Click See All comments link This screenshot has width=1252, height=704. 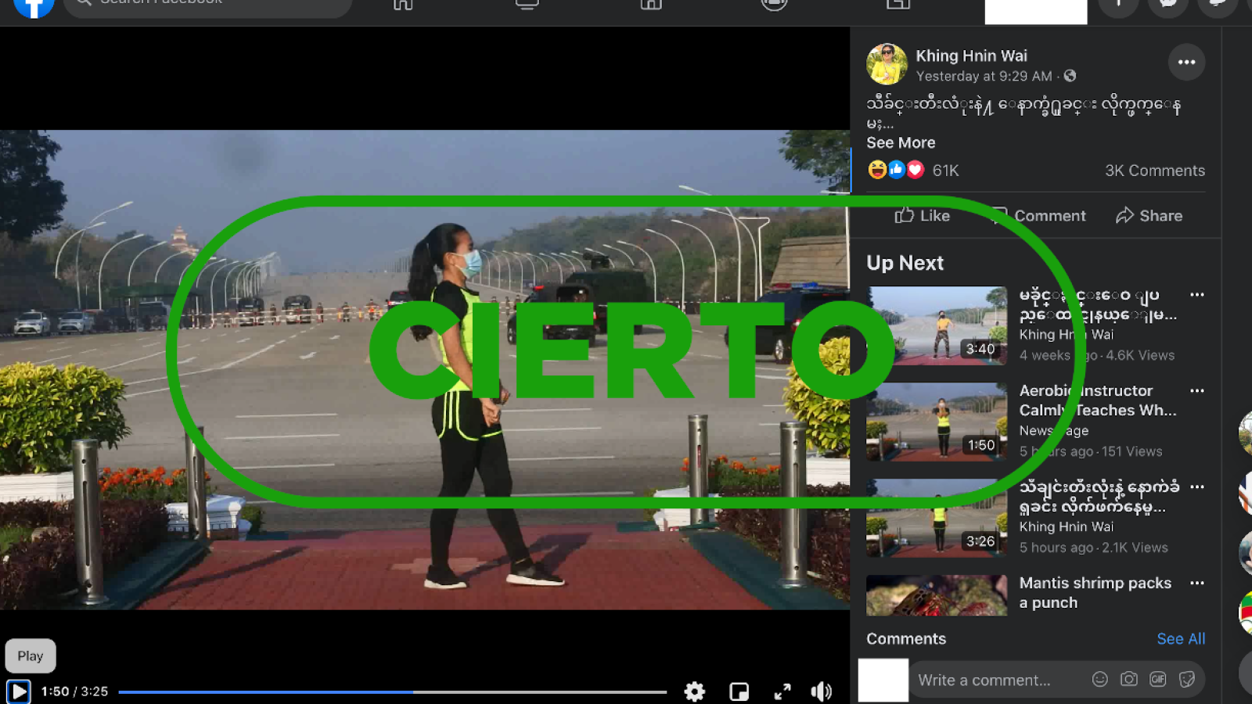(x=1180, y=639)
